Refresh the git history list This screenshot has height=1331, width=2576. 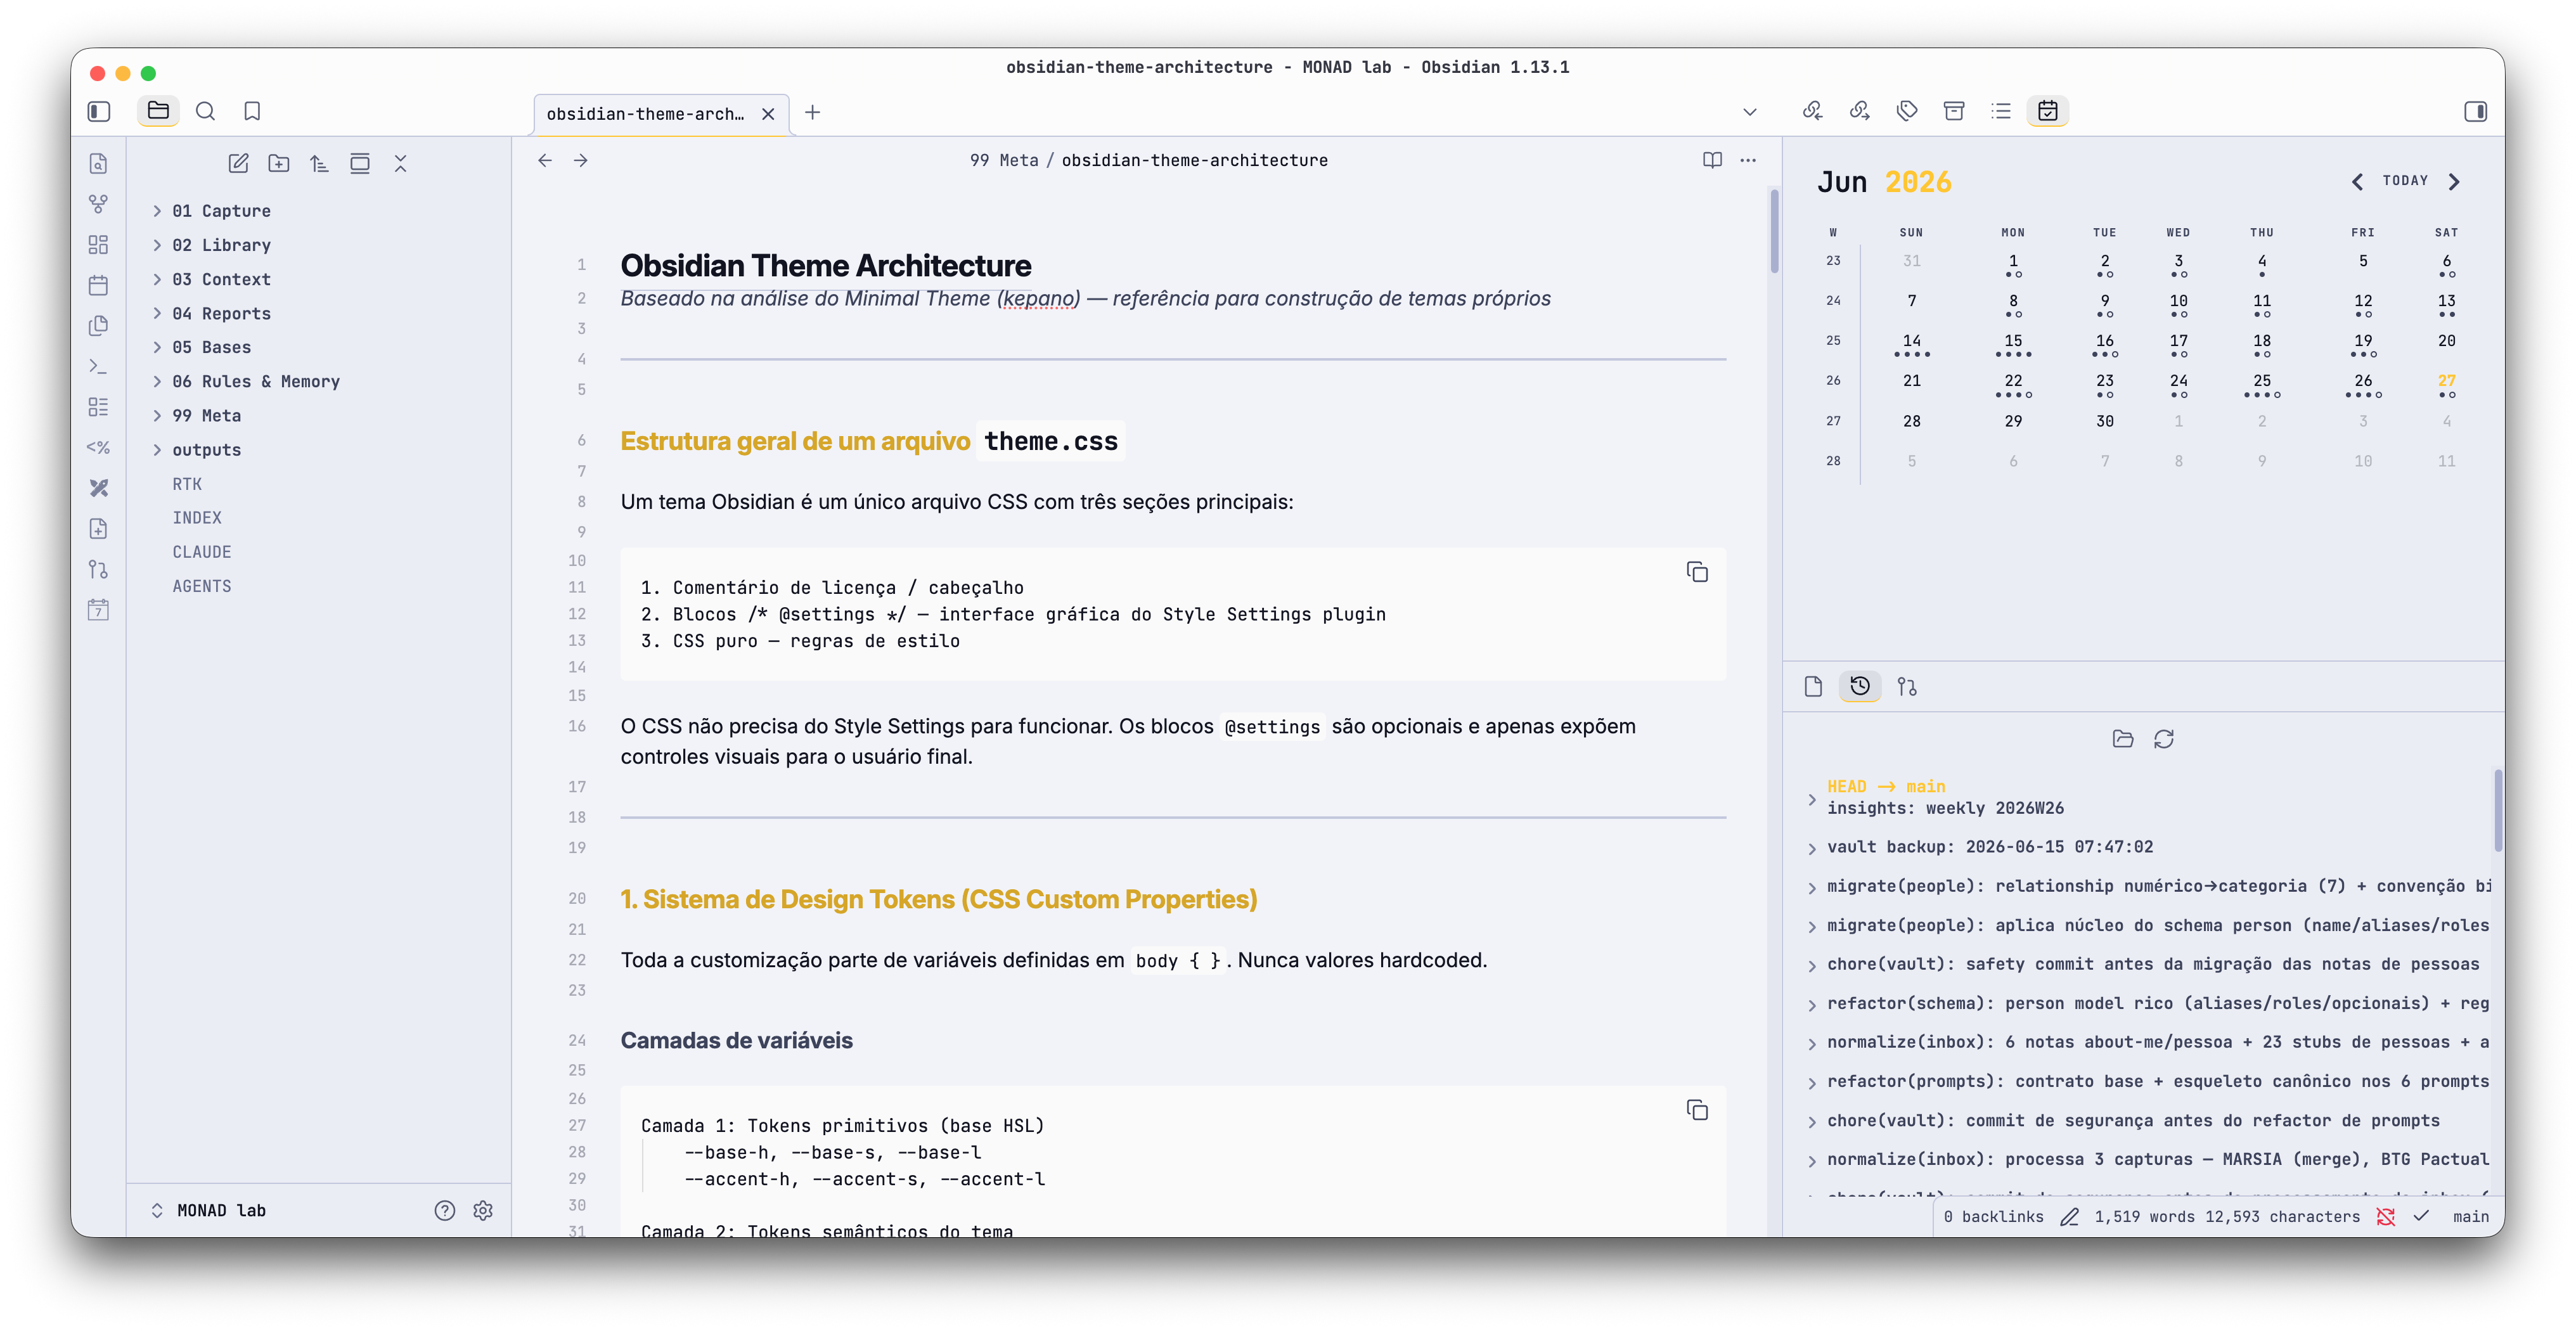2164,739
